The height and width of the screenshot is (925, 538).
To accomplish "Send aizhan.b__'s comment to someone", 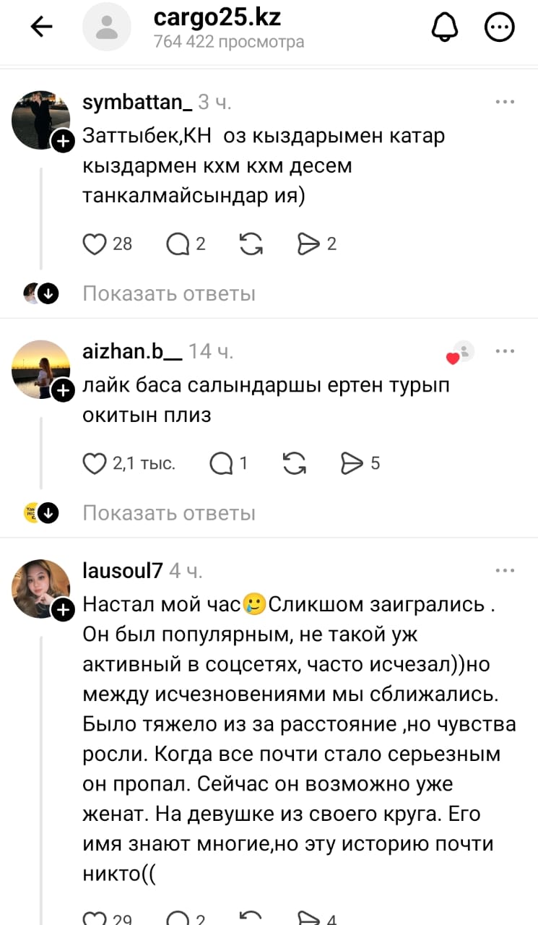I will pos(352,463).
